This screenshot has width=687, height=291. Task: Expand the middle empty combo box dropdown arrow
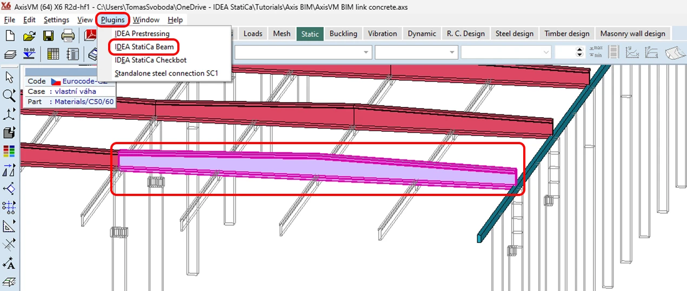point(452,52)
